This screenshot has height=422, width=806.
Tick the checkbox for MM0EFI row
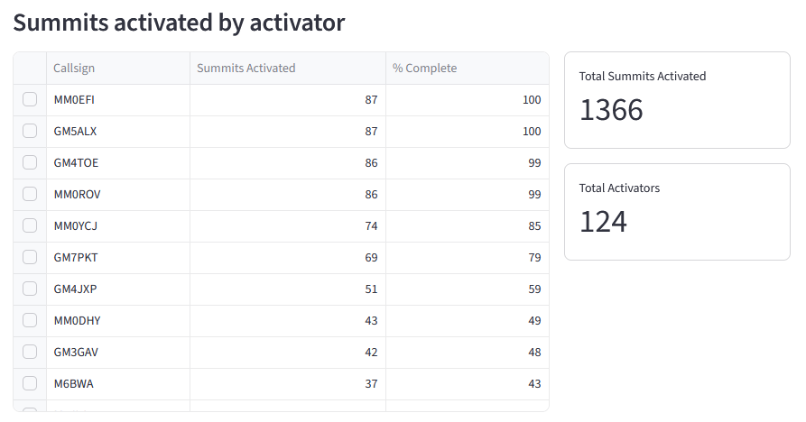point(30,99)
